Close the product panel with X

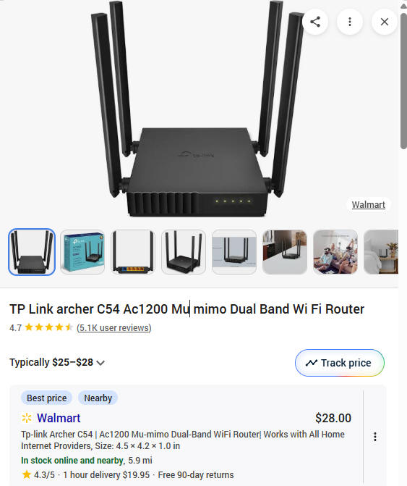click(x=384, y=22)
